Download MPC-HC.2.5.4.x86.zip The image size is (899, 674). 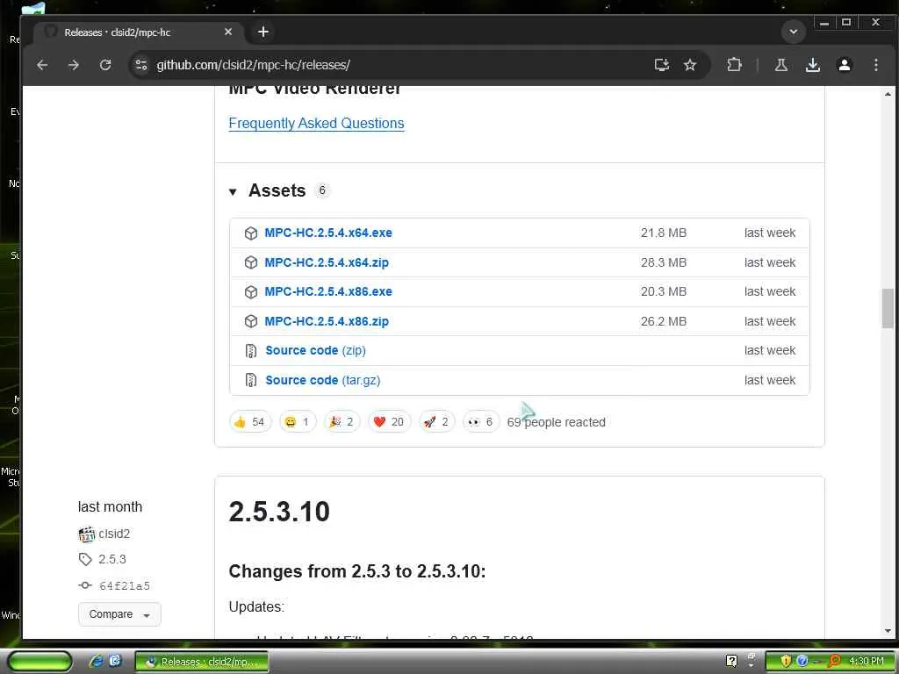tap(327, 321)
